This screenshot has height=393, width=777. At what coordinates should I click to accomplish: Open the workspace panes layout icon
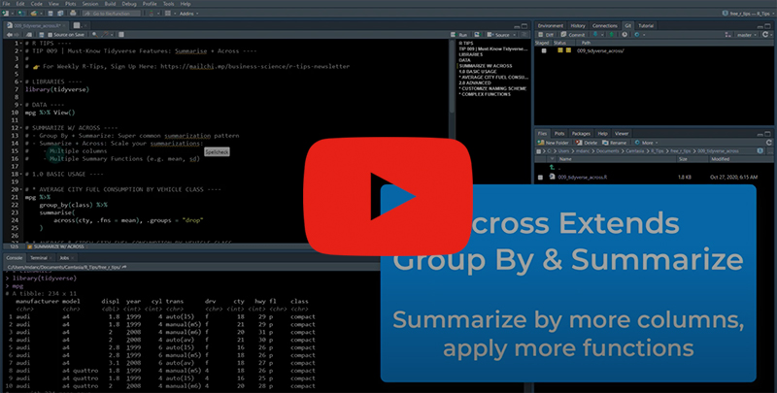(167, 14)
